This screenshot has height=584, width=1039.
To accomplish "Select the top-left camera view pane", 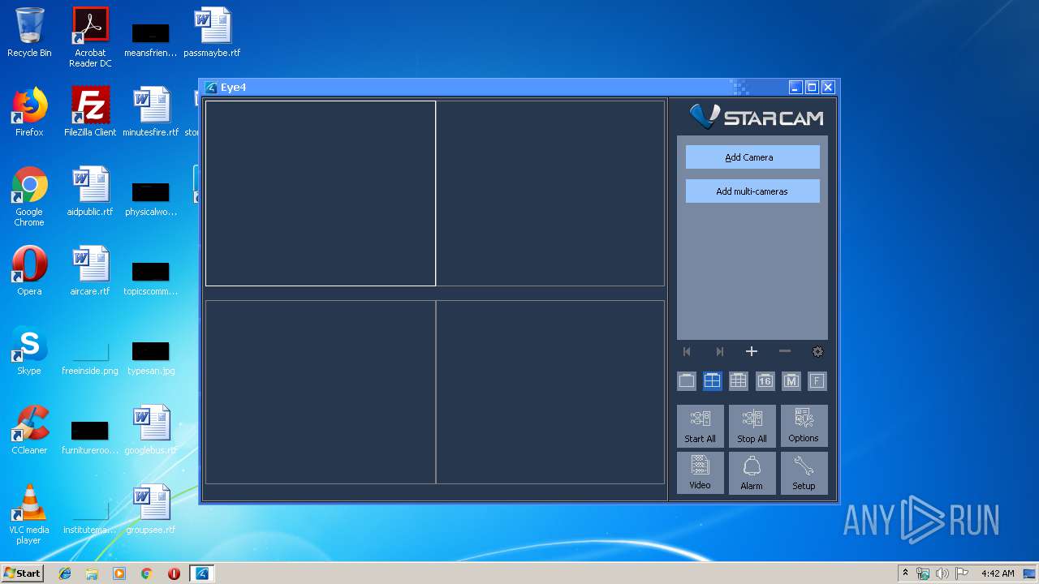I will point(321,193).
